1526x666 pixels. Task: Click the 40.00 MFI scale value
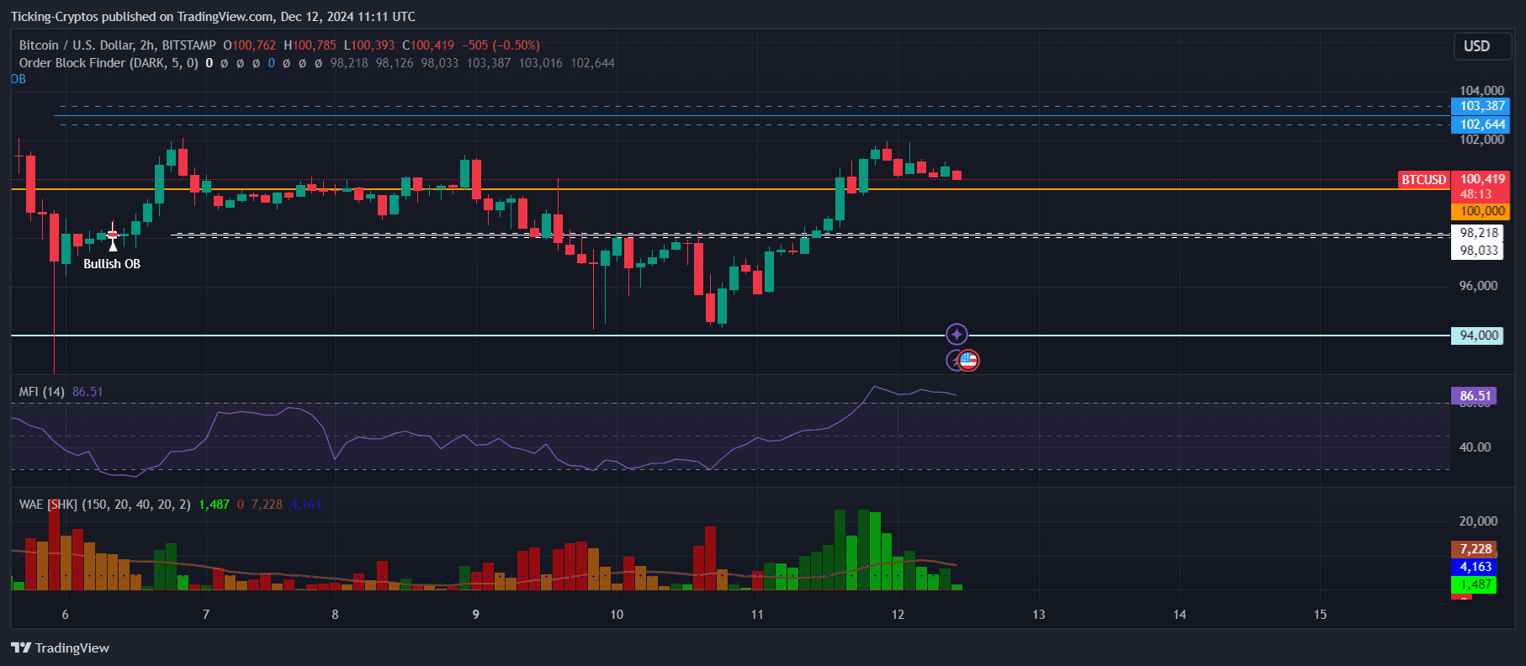[1475, 447]
